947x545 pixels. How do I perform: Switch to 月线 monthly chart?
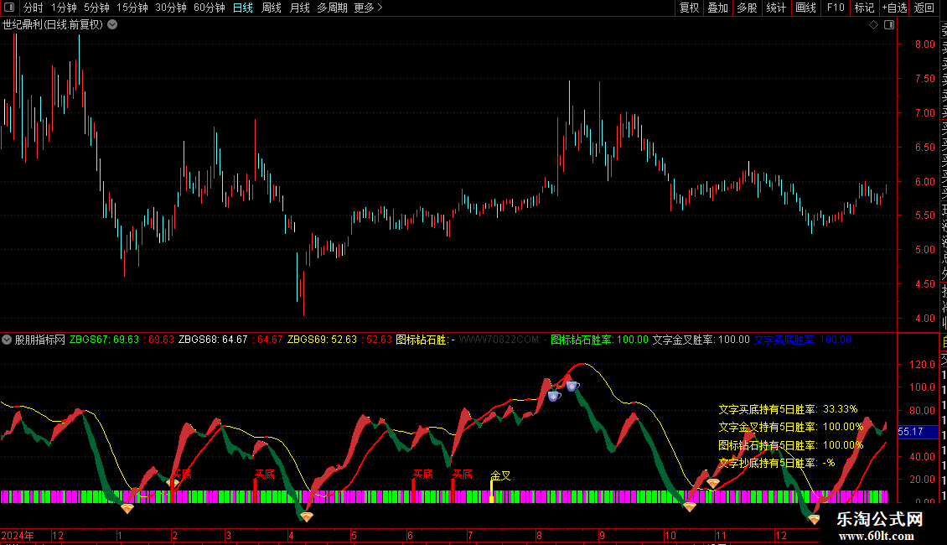coord(299,8)
